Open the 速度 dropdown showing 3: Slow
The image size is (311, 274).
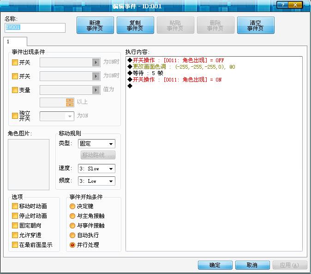96,169
